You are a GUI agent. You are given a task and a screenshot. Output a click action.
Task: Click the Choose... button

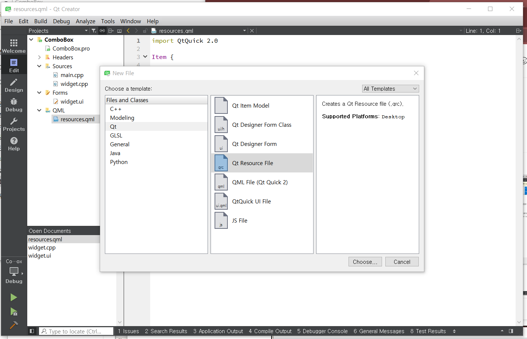tap(365, 262)
